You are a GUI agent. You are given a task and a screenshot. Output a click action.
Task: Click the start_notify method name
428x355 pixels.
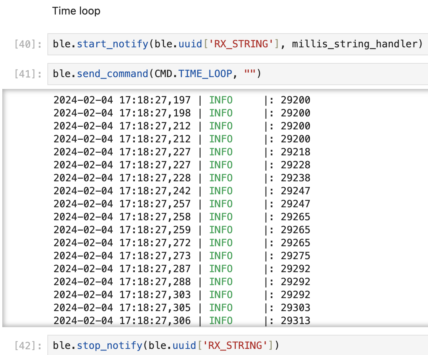[112, 44]
